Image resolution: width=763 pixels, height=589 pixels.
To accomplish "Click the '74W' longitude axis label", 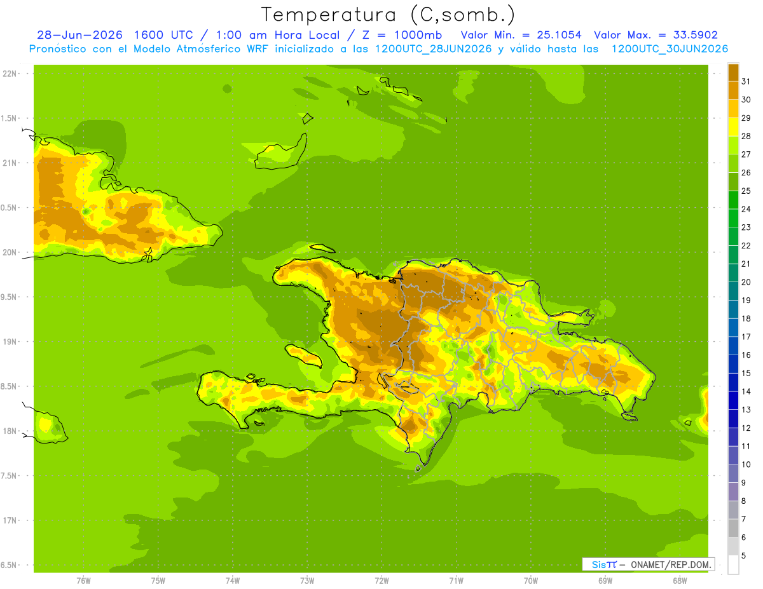I will tap(233, 581).
